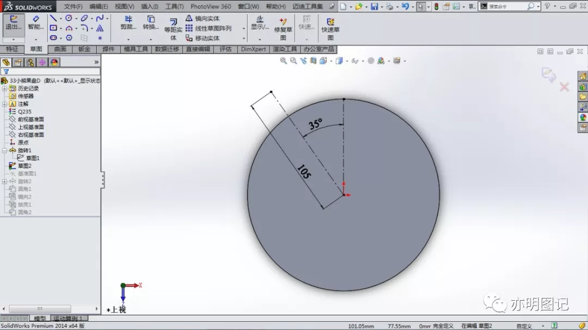Open dropdown under Trim Entities (剪裁)
This screenshot has width=588, height=330.
point(128,39)
